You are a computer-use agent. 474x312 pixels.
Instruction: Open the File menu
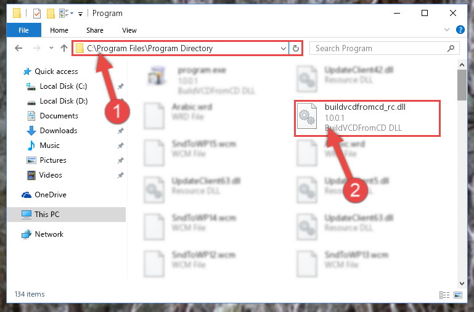pyautogui.click(x=23, y=30)
